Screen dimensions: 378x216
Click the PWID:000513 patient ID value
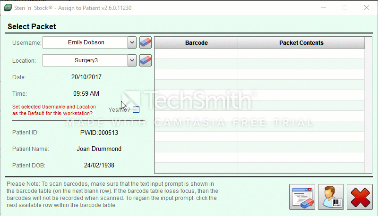[99, 133]
